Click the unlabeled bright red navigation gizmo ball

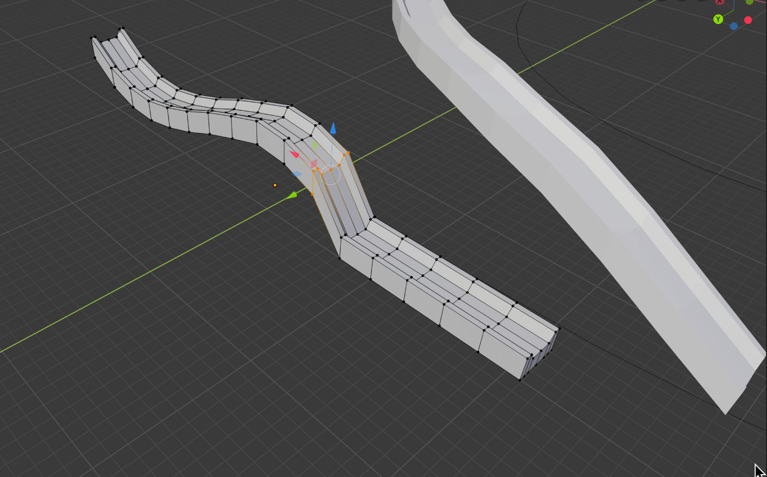tap(748, 20)
